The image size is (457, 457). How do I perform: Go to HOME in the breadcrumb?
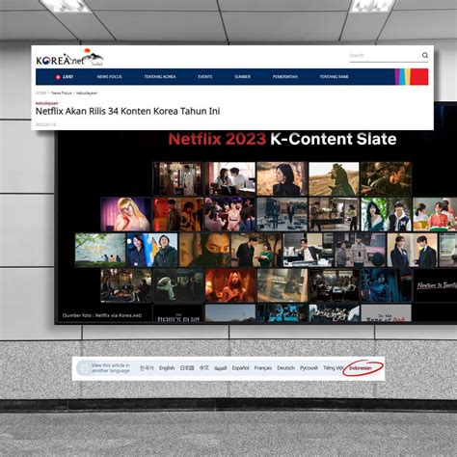tap(40, 93)
